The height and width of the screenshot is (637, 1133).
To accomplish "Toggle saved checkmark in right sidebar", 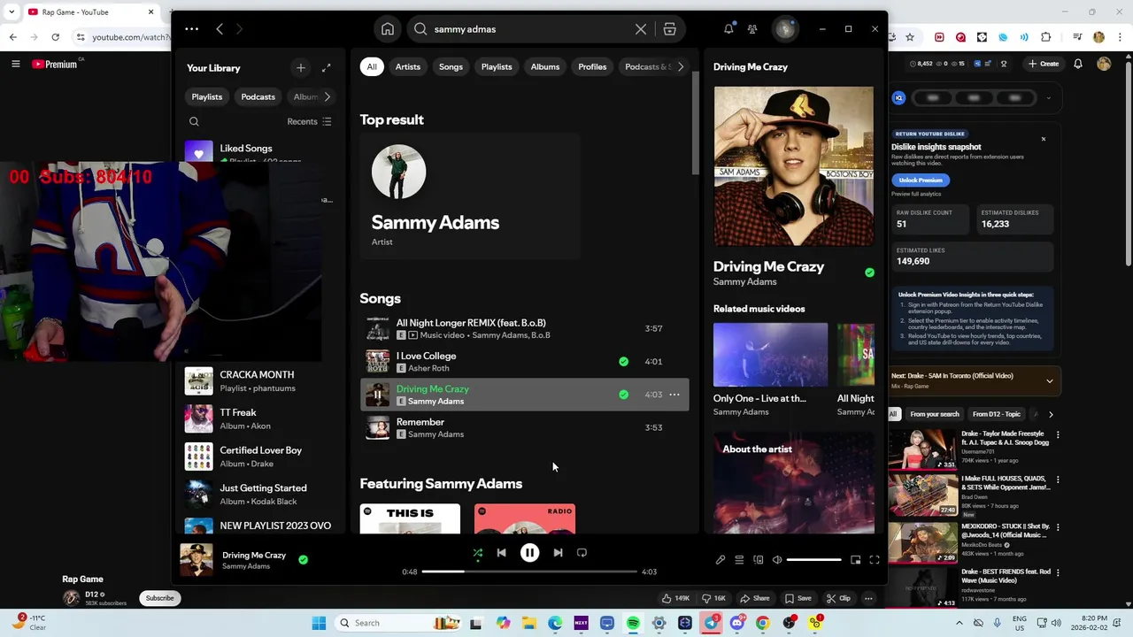I will pyautogui.click(x=869, y=272).
